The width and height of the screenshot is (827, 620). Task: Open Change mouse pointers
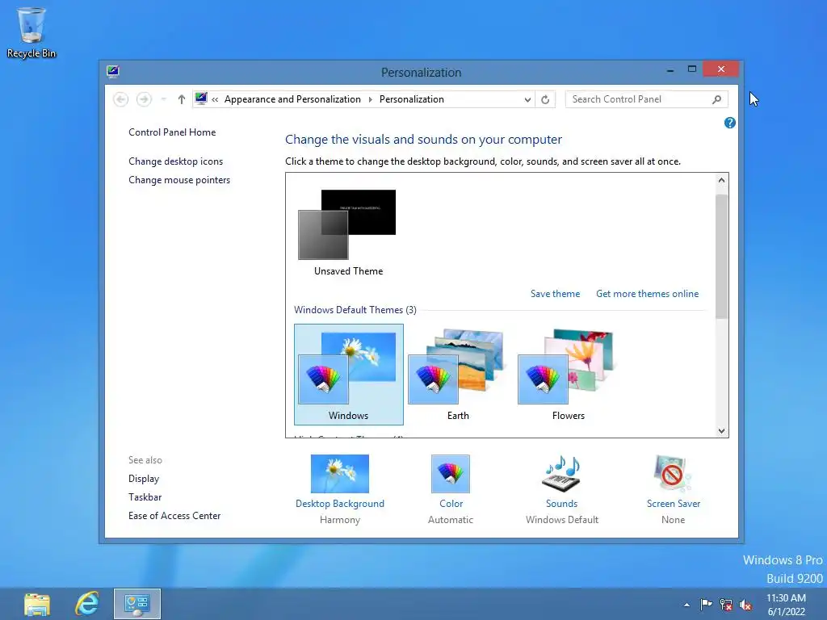pos(179,180)
